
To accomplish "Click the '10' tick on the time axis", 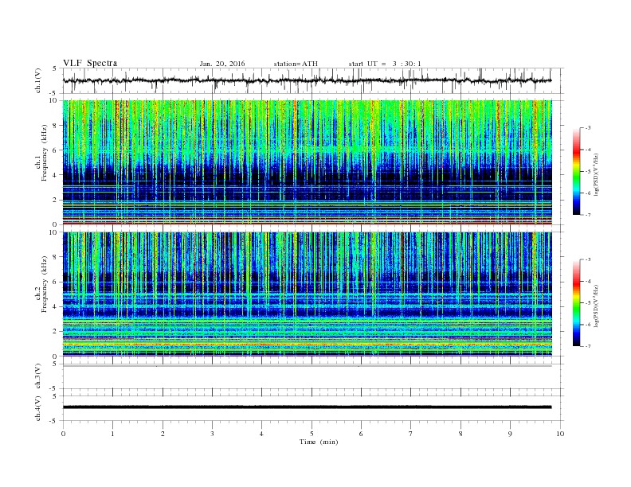I will tap(560, 434).
